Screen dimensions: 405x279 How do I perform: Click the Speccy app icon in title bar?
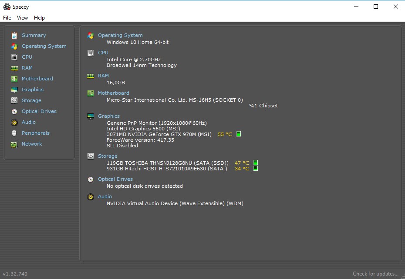(x=7, y=7)
